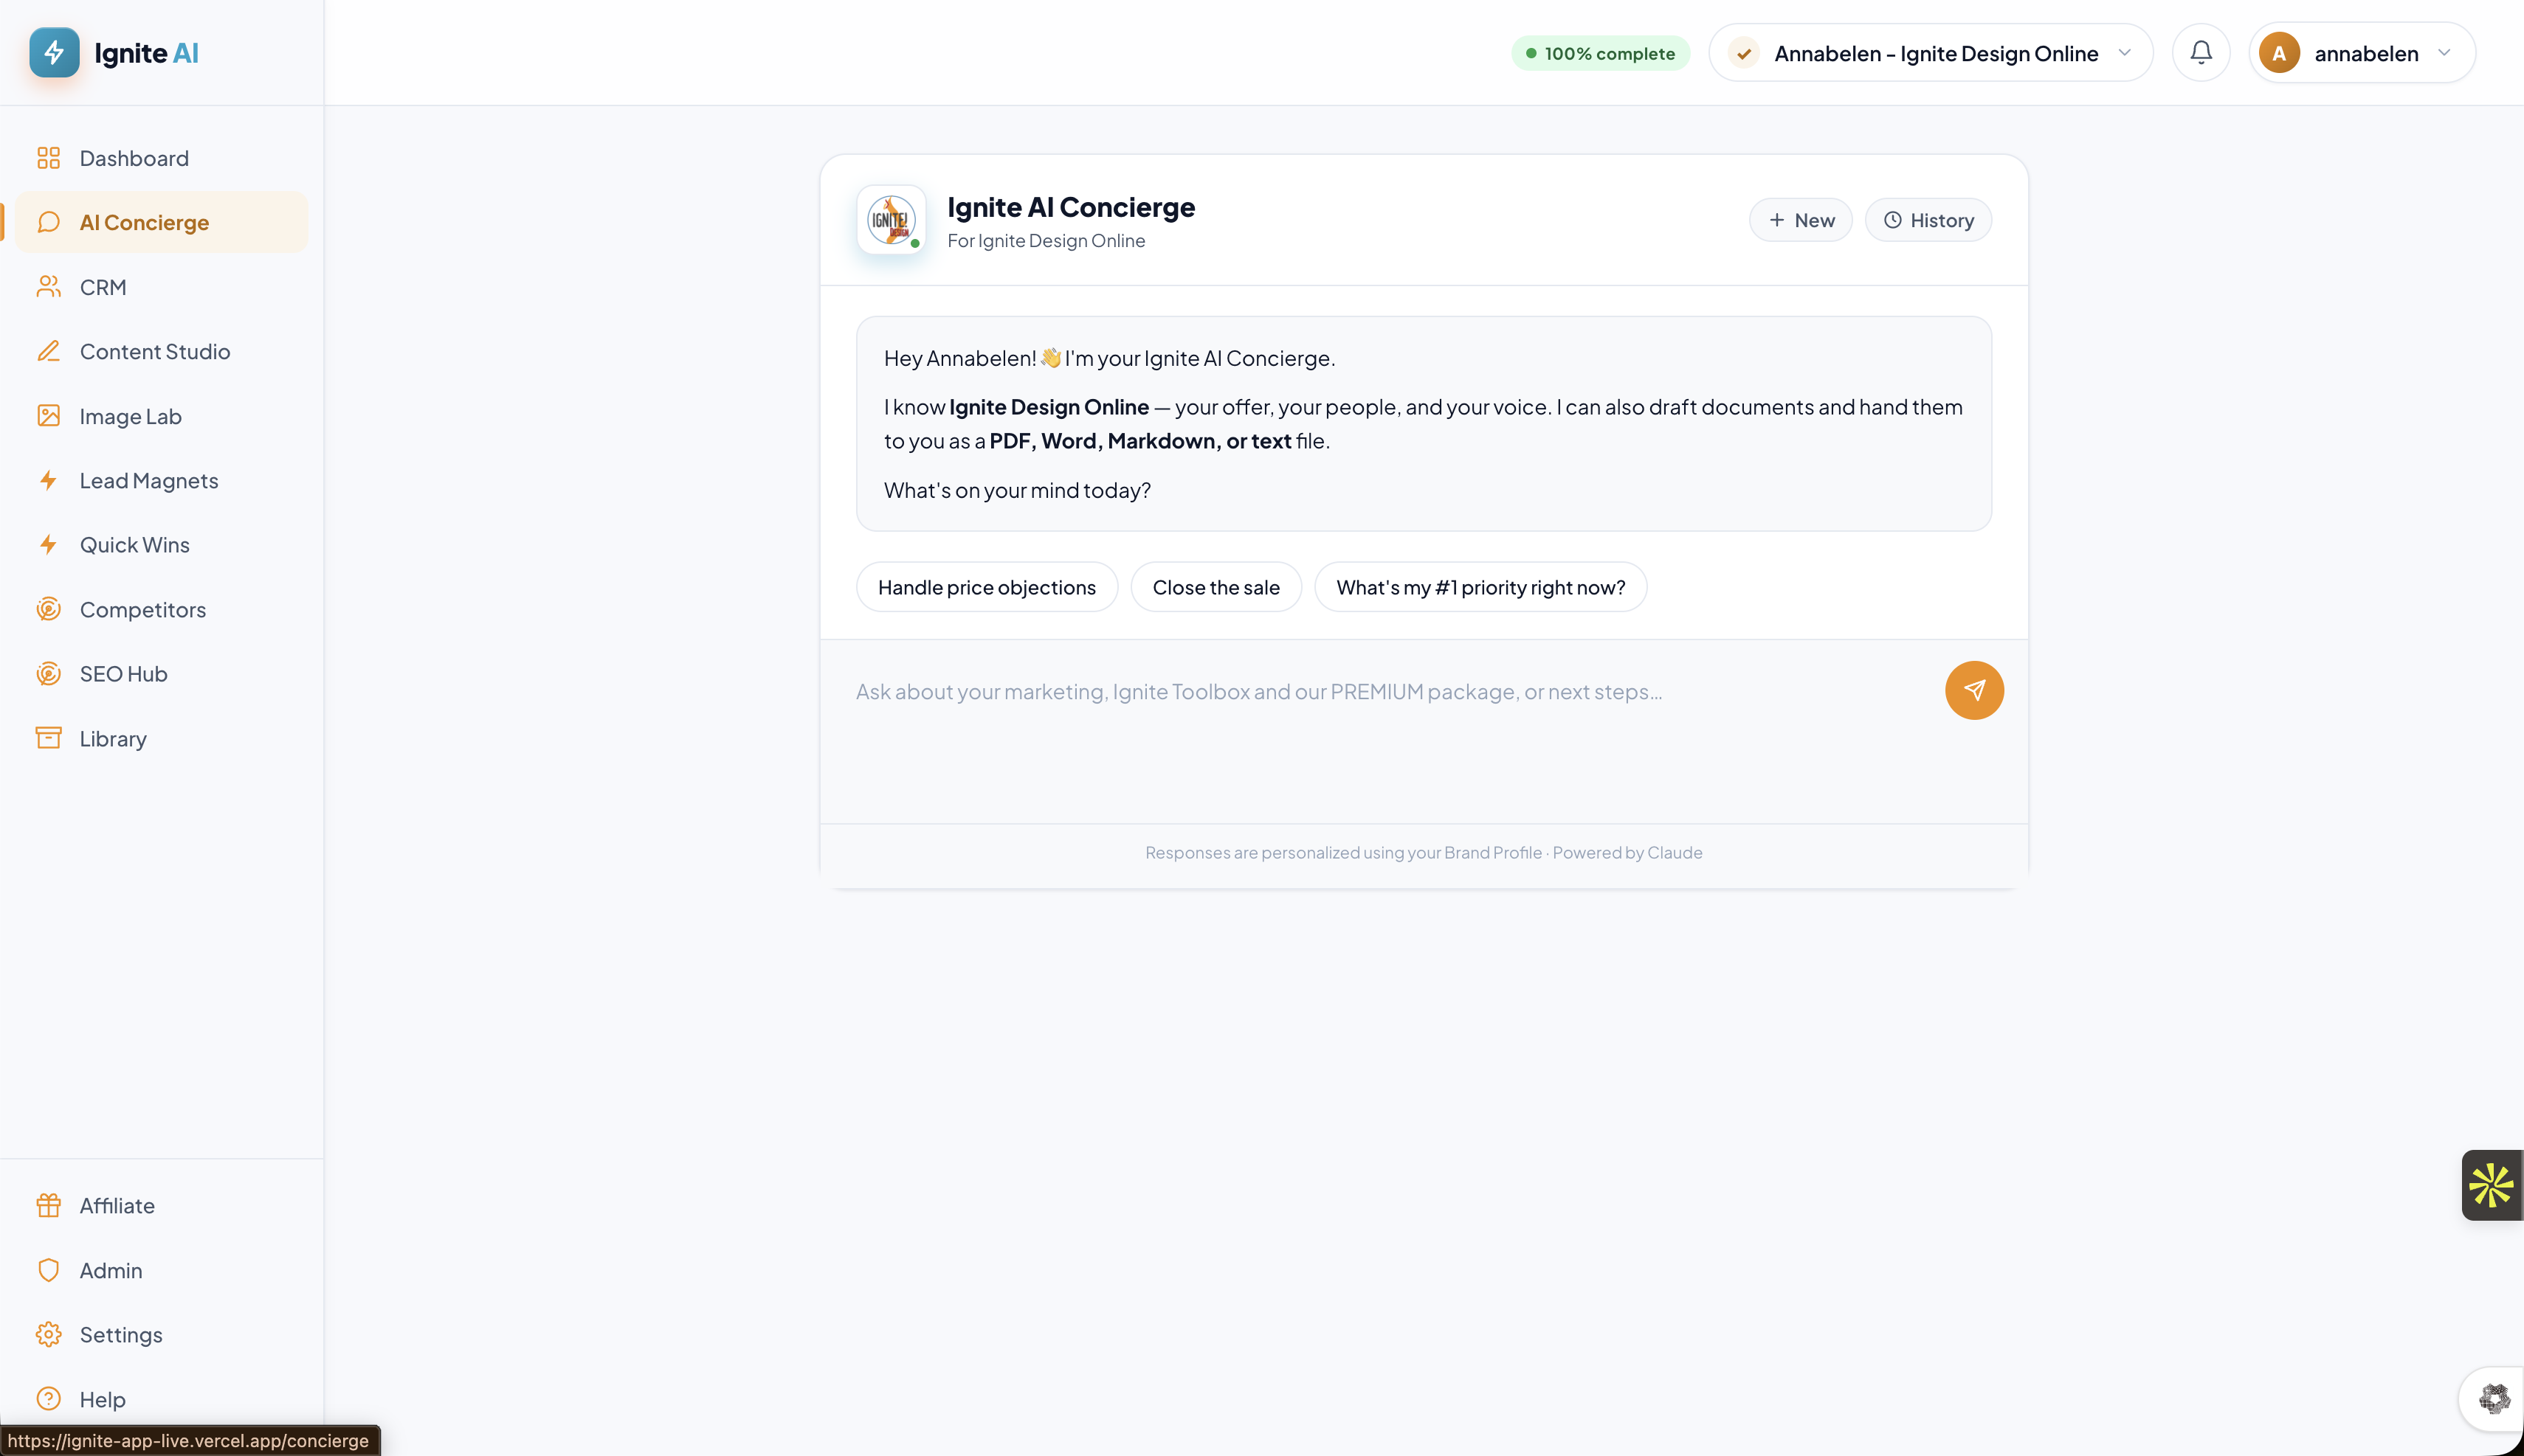Select CRM menu item

[161, 287]
